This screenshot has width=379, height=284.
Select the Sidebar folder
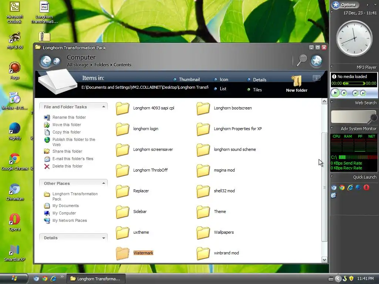click(131, 212)
